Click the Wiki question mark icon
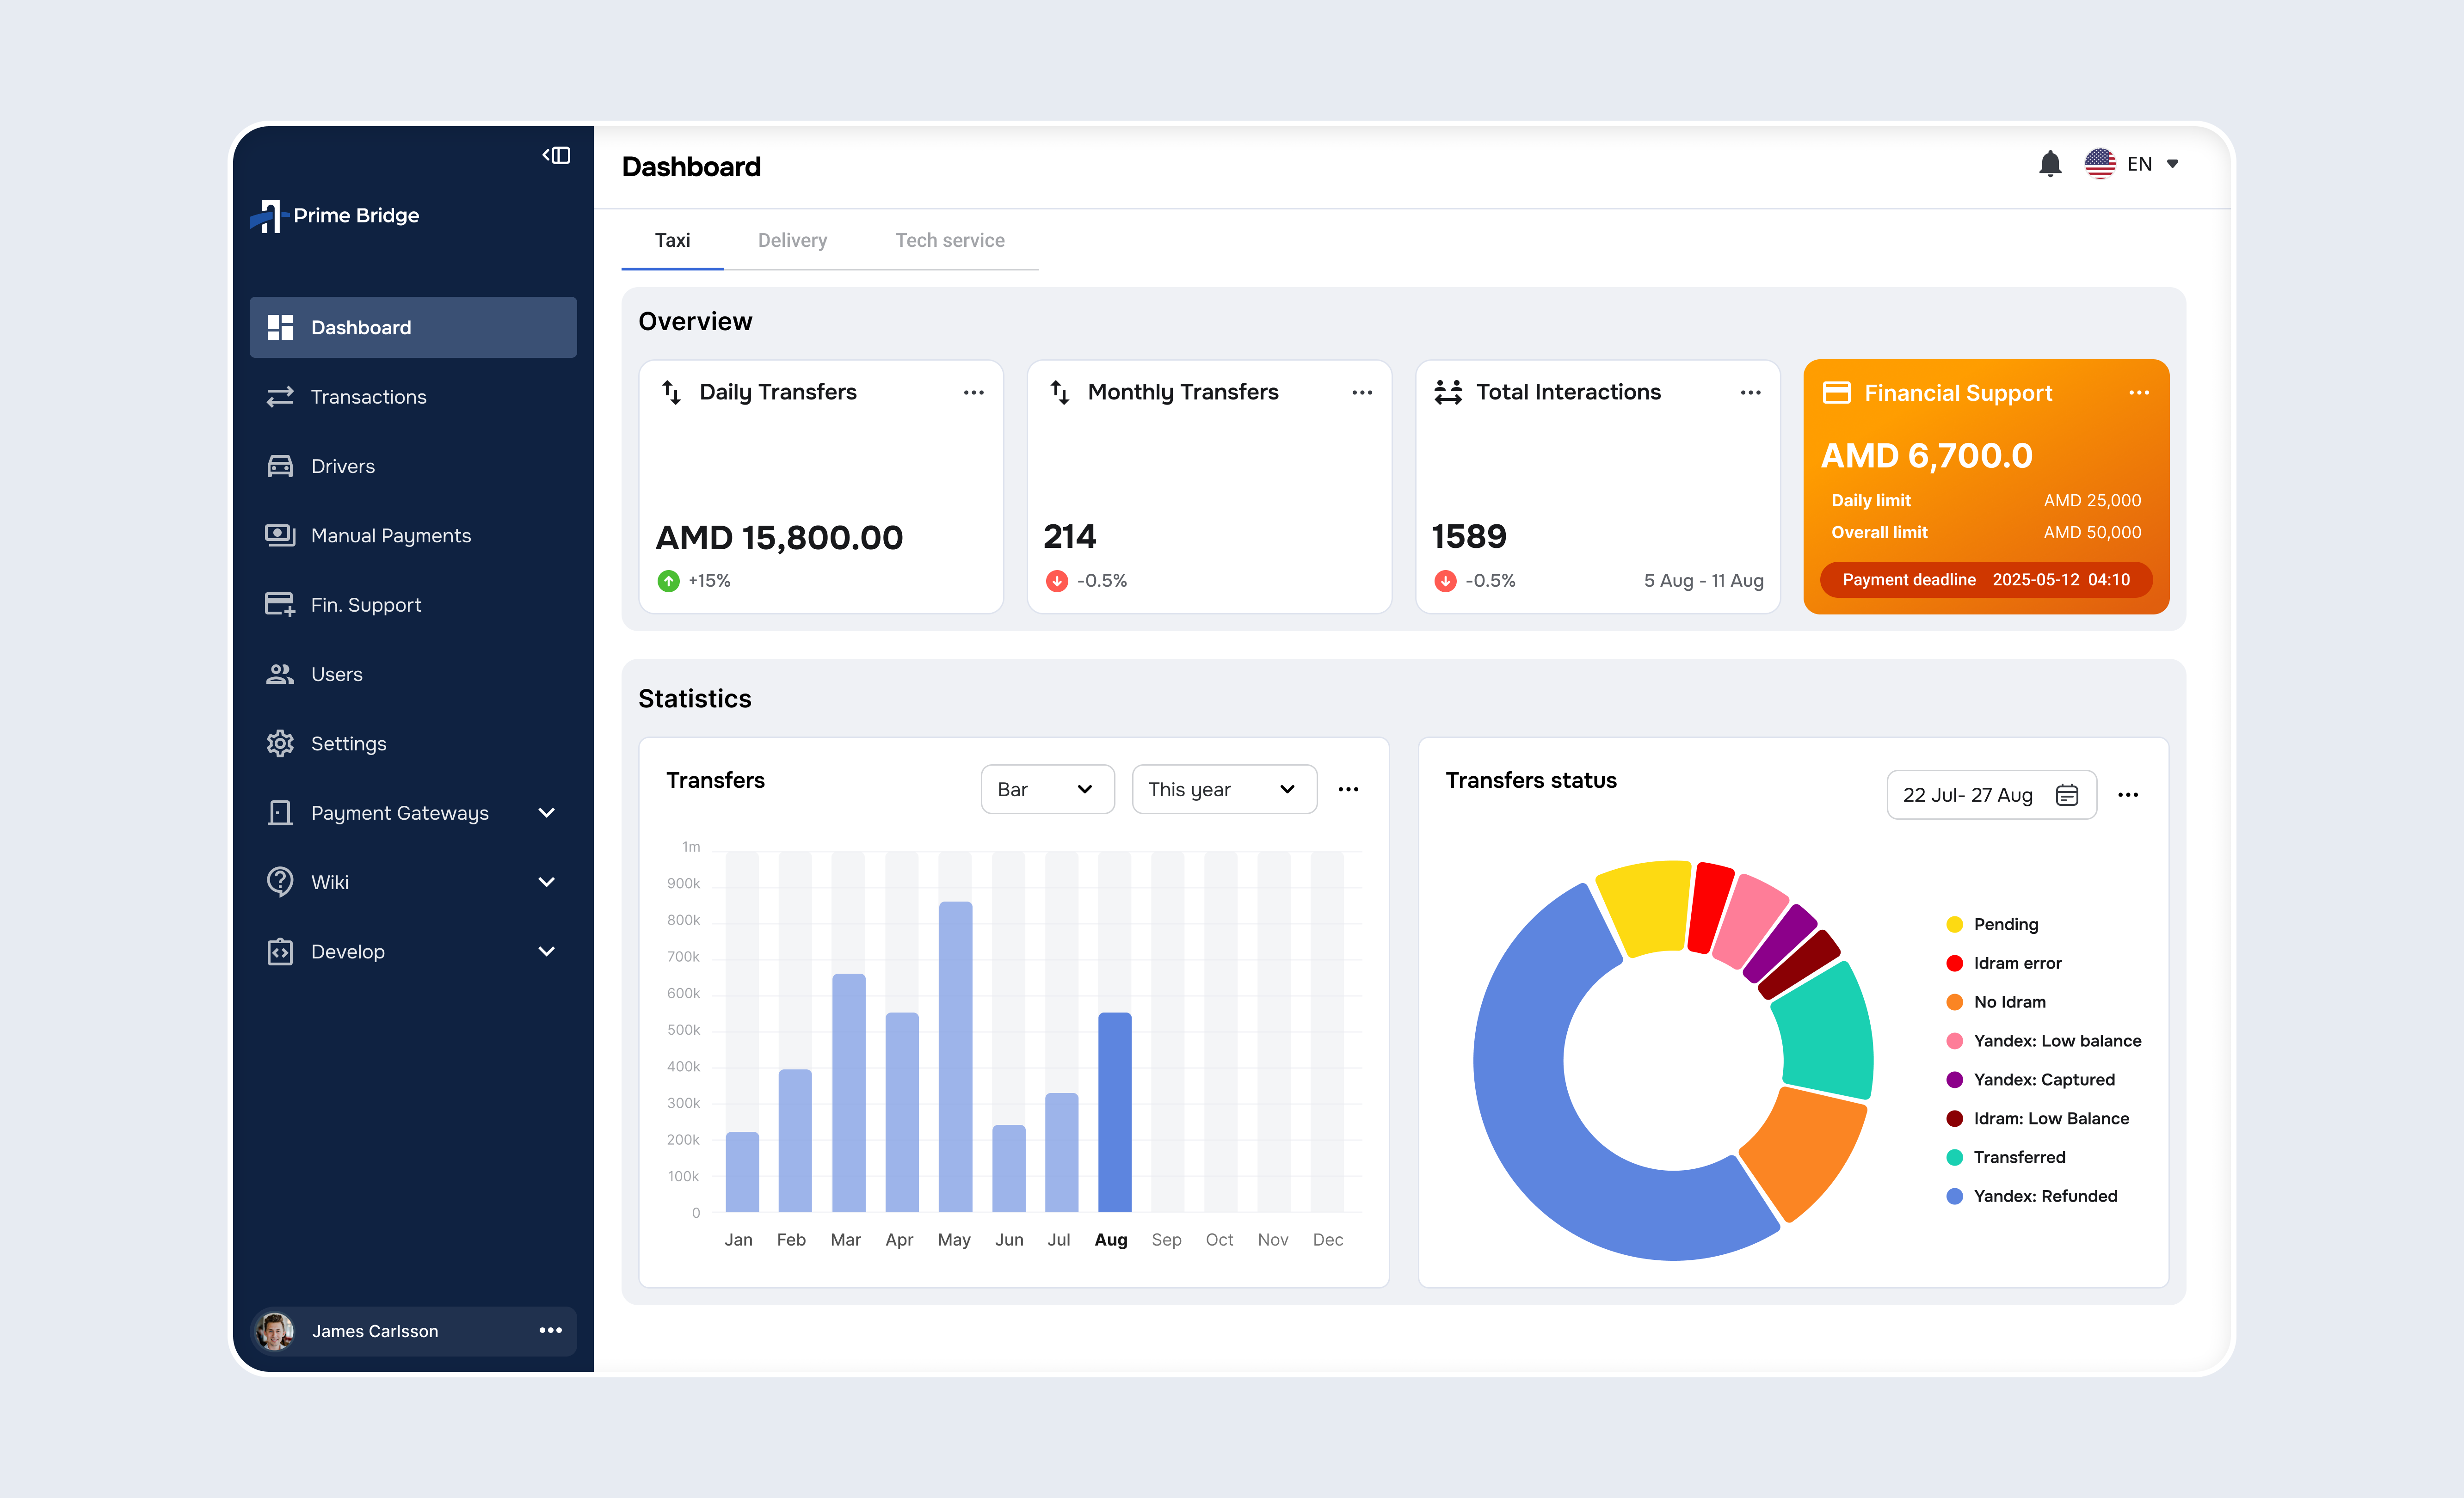The width and height of the screenshot is (2464, 1498). [280, 882]
